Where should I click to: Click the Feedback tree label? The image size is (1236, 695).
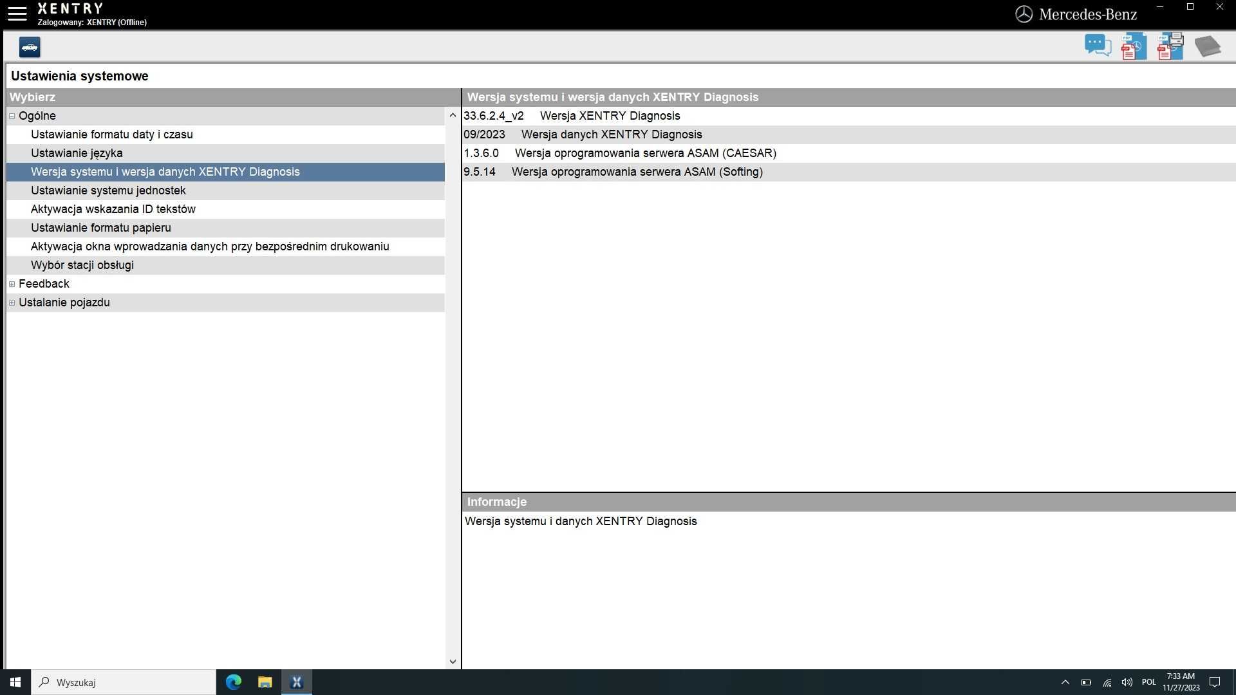click(44, 284)
